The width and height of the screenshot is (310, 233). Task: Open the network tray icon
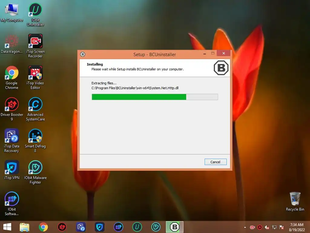pos(274,227)
